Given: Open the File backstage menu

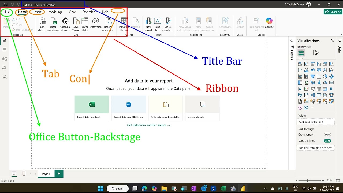Looking at the screenshot, I should pyautogui.click(x=7, y=12).
